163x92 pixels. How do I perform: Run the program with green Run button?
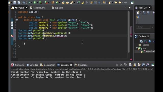(x=35, y=3)
